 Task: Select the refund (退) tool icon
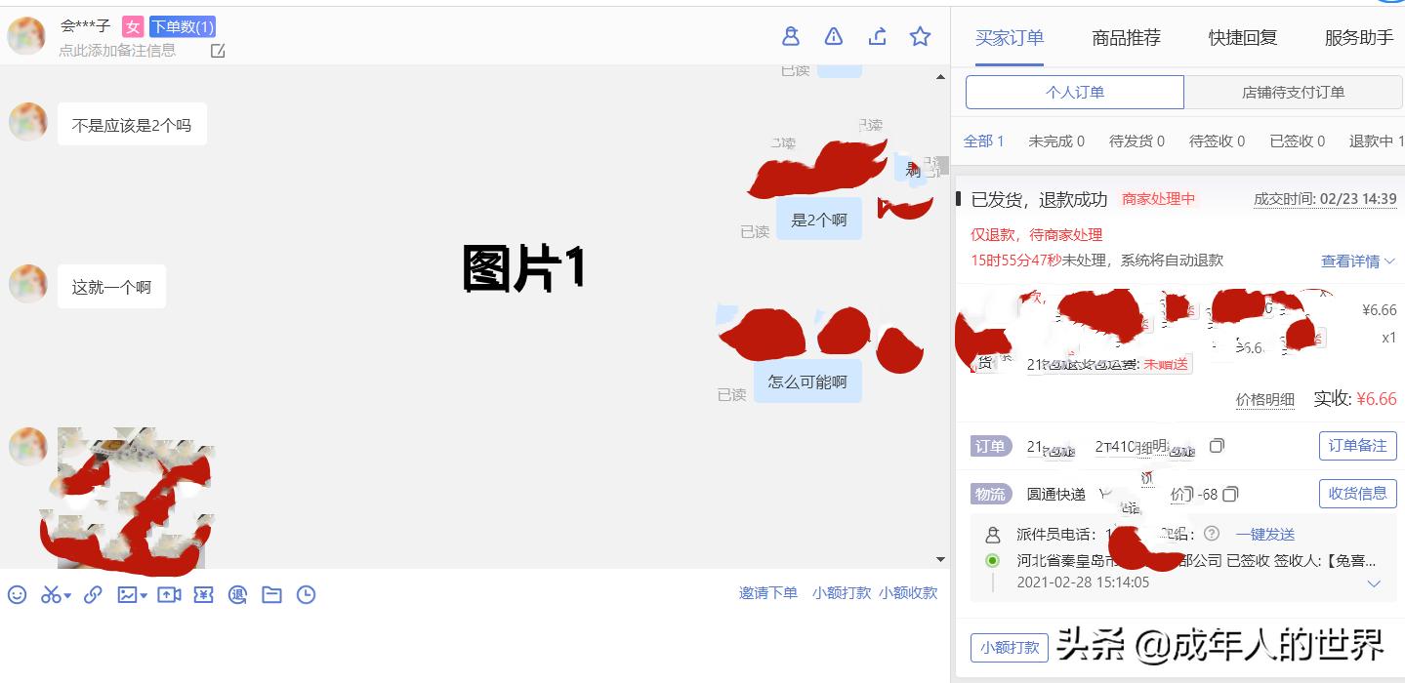pos(237,594)
